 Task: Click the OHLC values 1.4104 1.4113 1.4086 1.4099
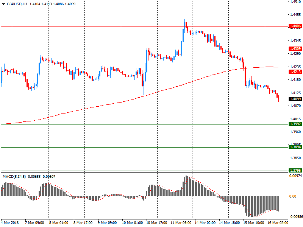[52, 4]
